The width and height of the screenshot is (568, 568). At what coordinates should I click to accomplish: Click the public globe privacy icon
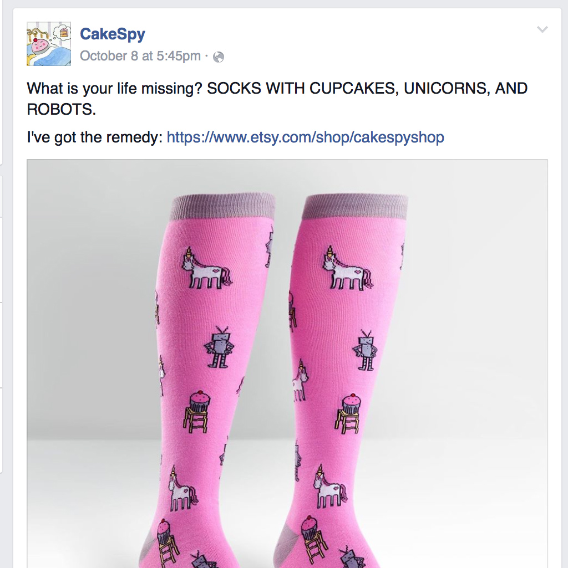(219, 57)
